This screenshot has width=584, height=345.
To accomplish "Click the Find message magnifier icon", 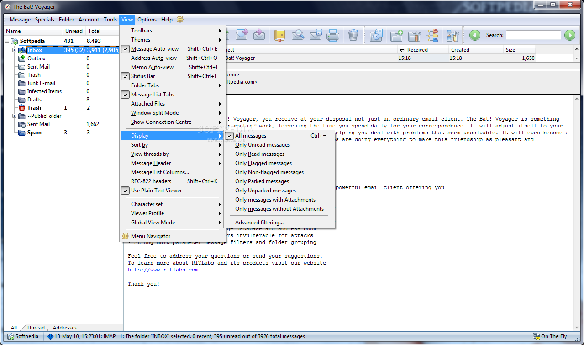I will (298, 35).
